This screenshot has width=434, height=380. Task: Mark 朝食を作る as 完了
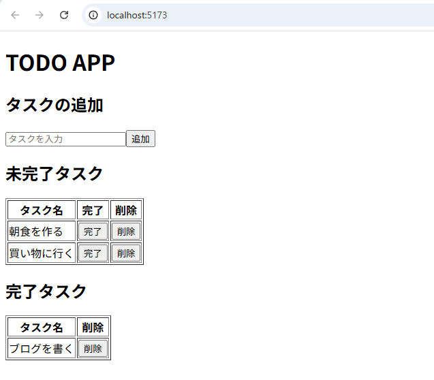[93, 232]
